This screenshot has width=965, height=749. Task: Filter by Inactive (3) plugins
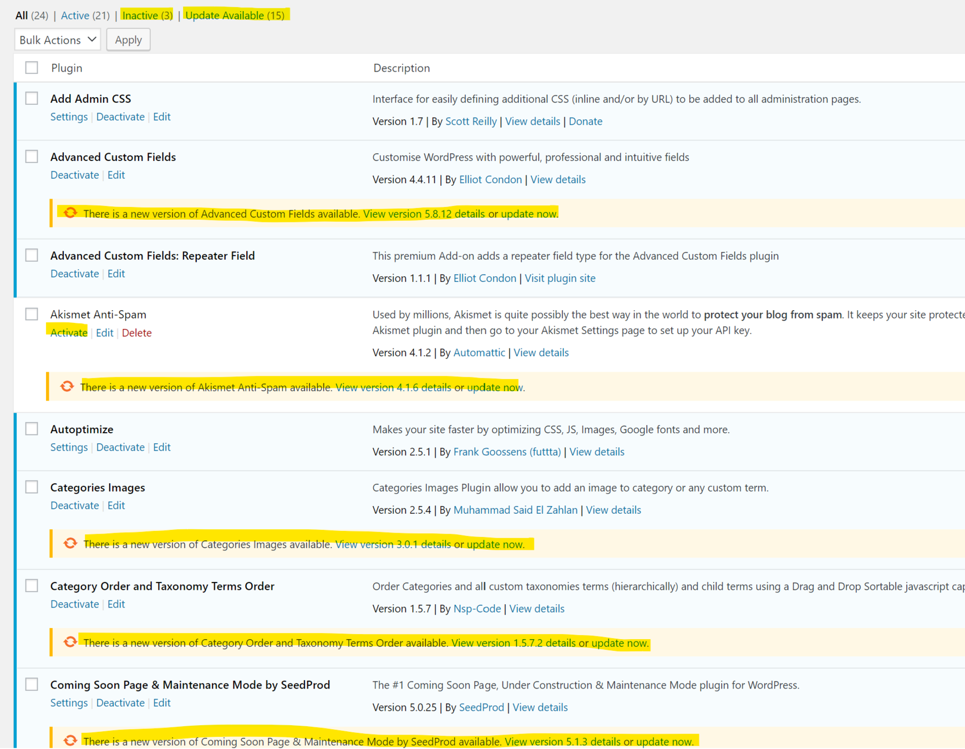[x=148, y=16]
